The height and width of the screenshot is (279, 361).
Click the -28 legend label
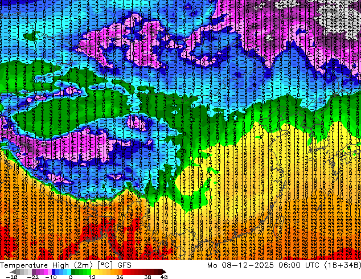[x=11, y=277]
